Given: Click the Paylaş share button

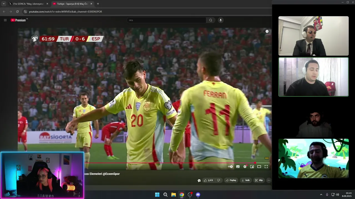Looking at the screenshot, I should click(231, 180).
